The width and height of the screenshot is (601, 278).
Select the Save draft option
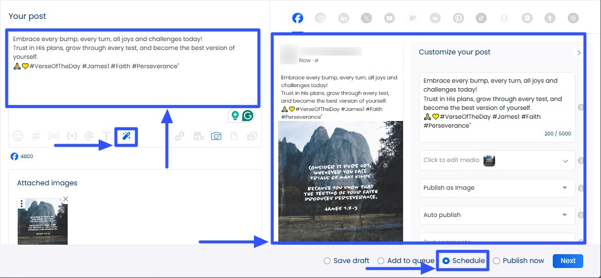tap(327, 261)
